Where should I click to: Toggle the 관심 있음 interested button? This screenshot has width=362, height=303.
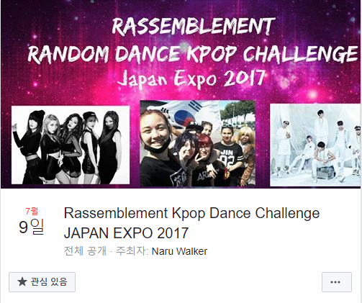pyautogui.click(x=42, y=282)
